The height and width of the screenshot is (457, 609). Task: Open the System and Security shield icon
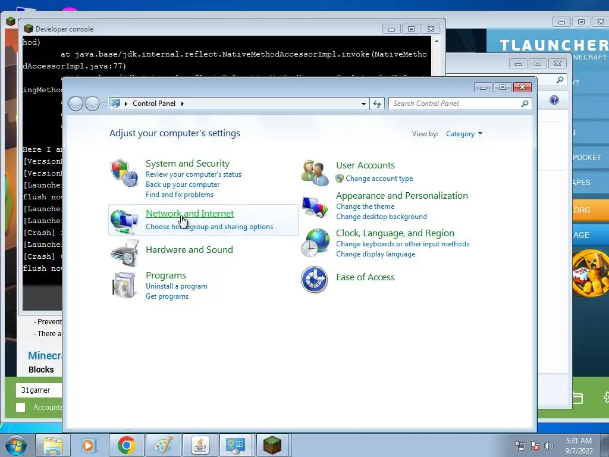click(124, 173)
